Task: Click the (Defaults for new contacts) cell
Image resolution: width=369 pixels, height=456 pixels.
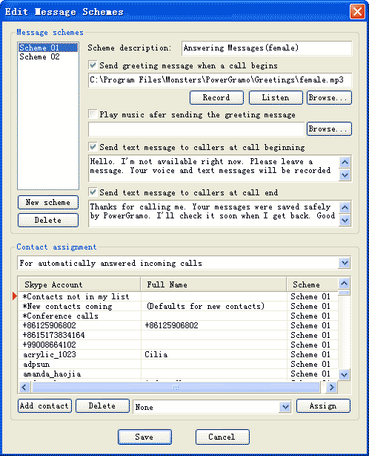Action: [x=214, y=306]
